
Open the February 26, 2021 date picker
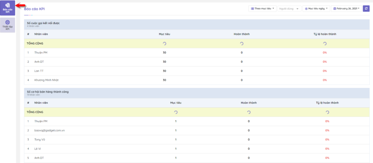click(x=346, y=9)
